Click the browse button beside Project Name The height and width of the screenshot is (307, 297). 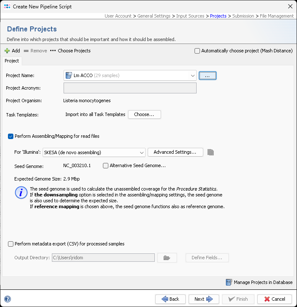pos(207,76)
